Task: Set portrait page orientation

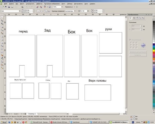Action: point(38,11)
